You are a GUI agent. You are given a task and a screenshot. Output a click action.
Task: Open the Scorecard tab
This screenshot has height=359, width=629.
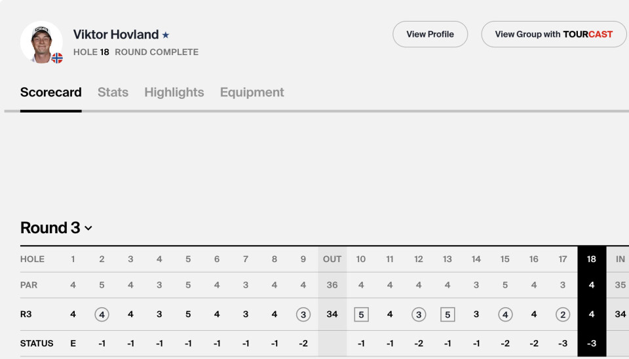pos(51,92)
